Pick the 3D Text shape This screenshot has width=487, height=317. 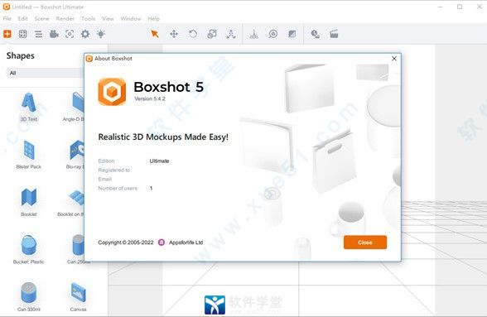point(28,107)
